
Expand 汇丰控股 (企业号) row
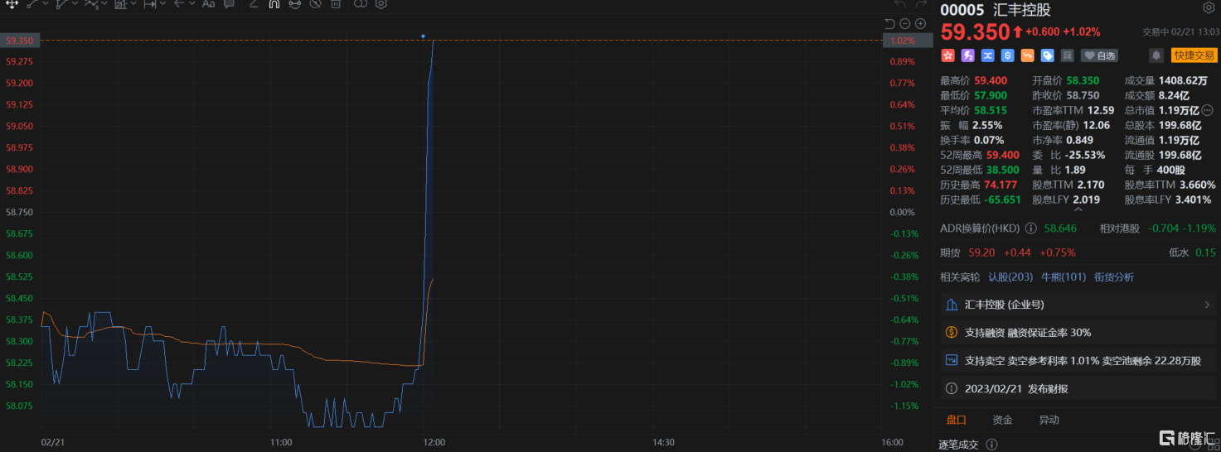point(1077,305)
